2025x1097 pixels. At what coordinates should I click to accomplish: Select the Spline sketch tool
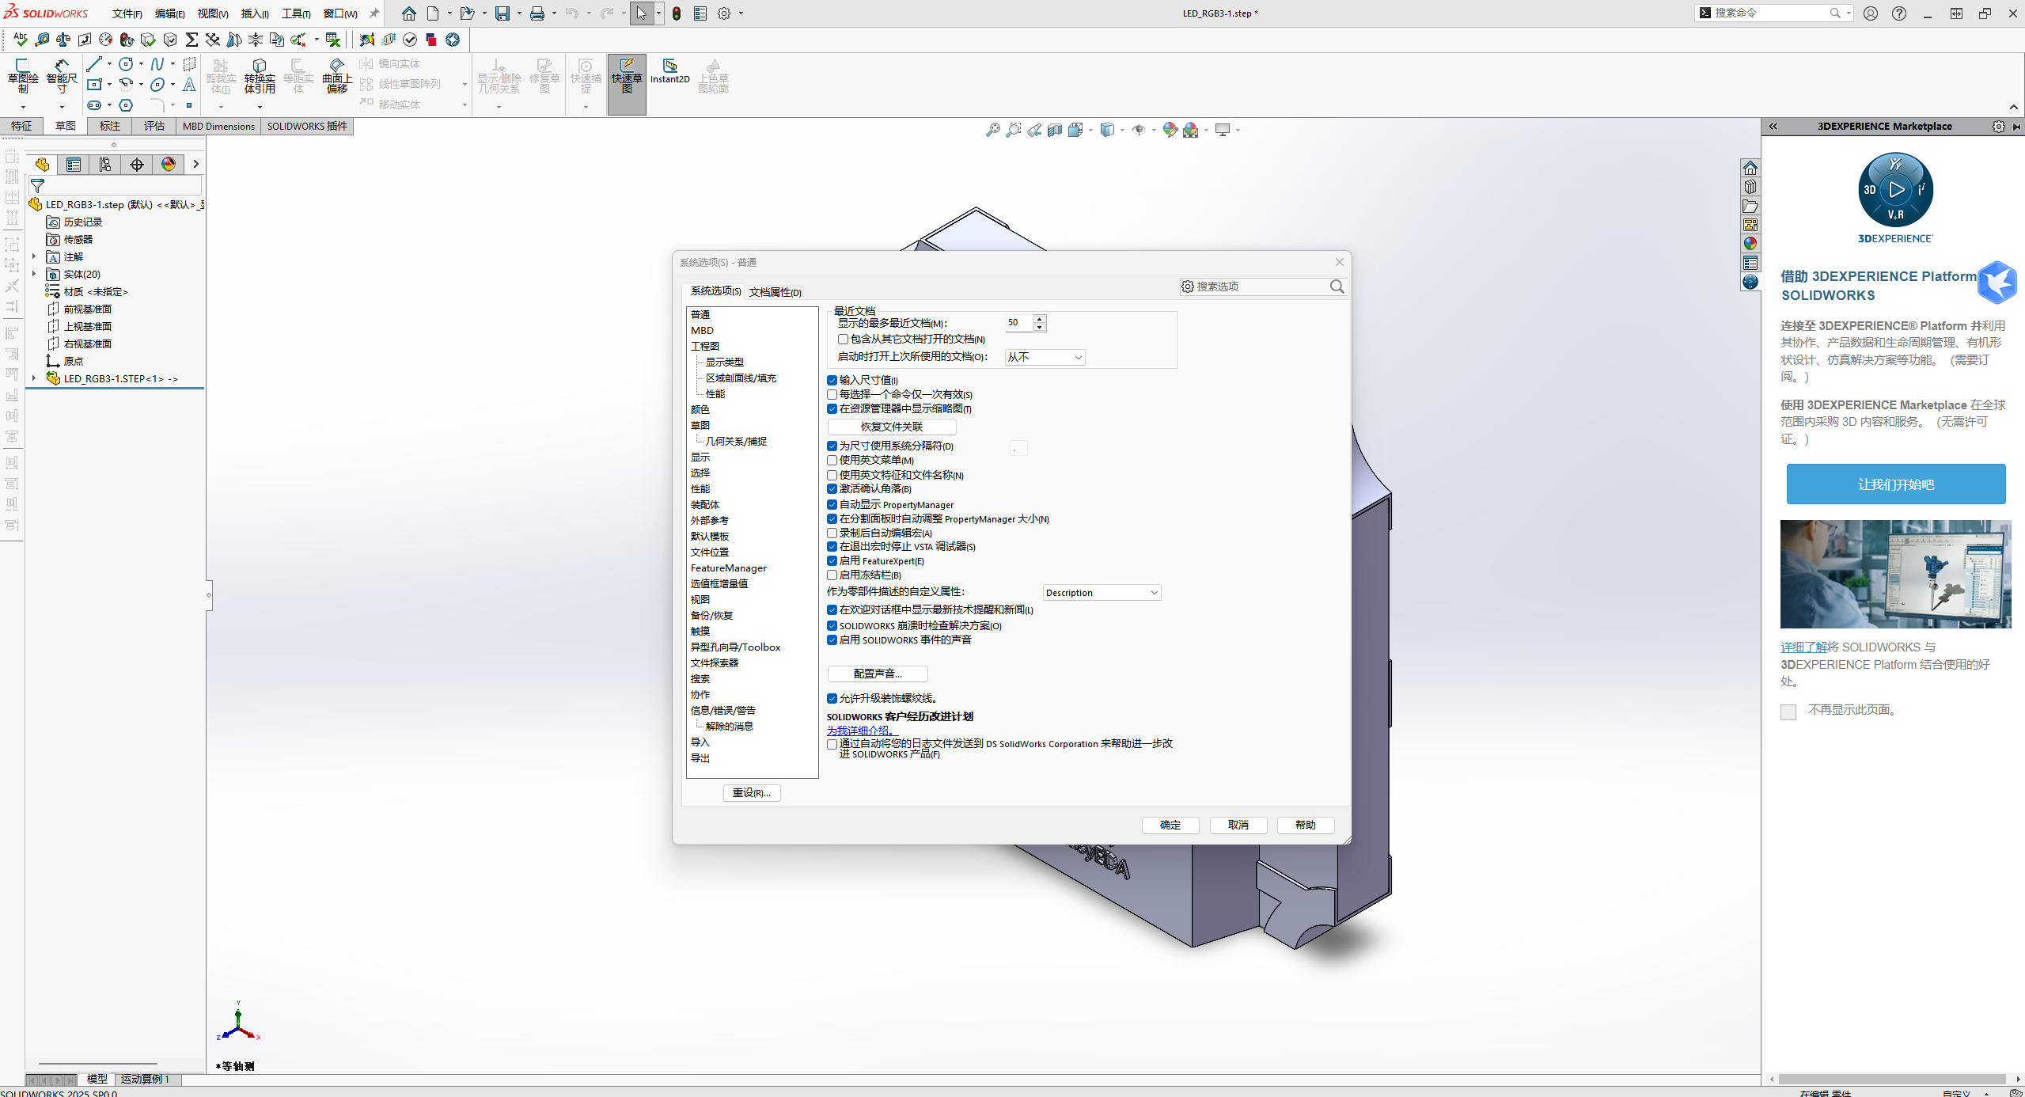tap(157, 64)
